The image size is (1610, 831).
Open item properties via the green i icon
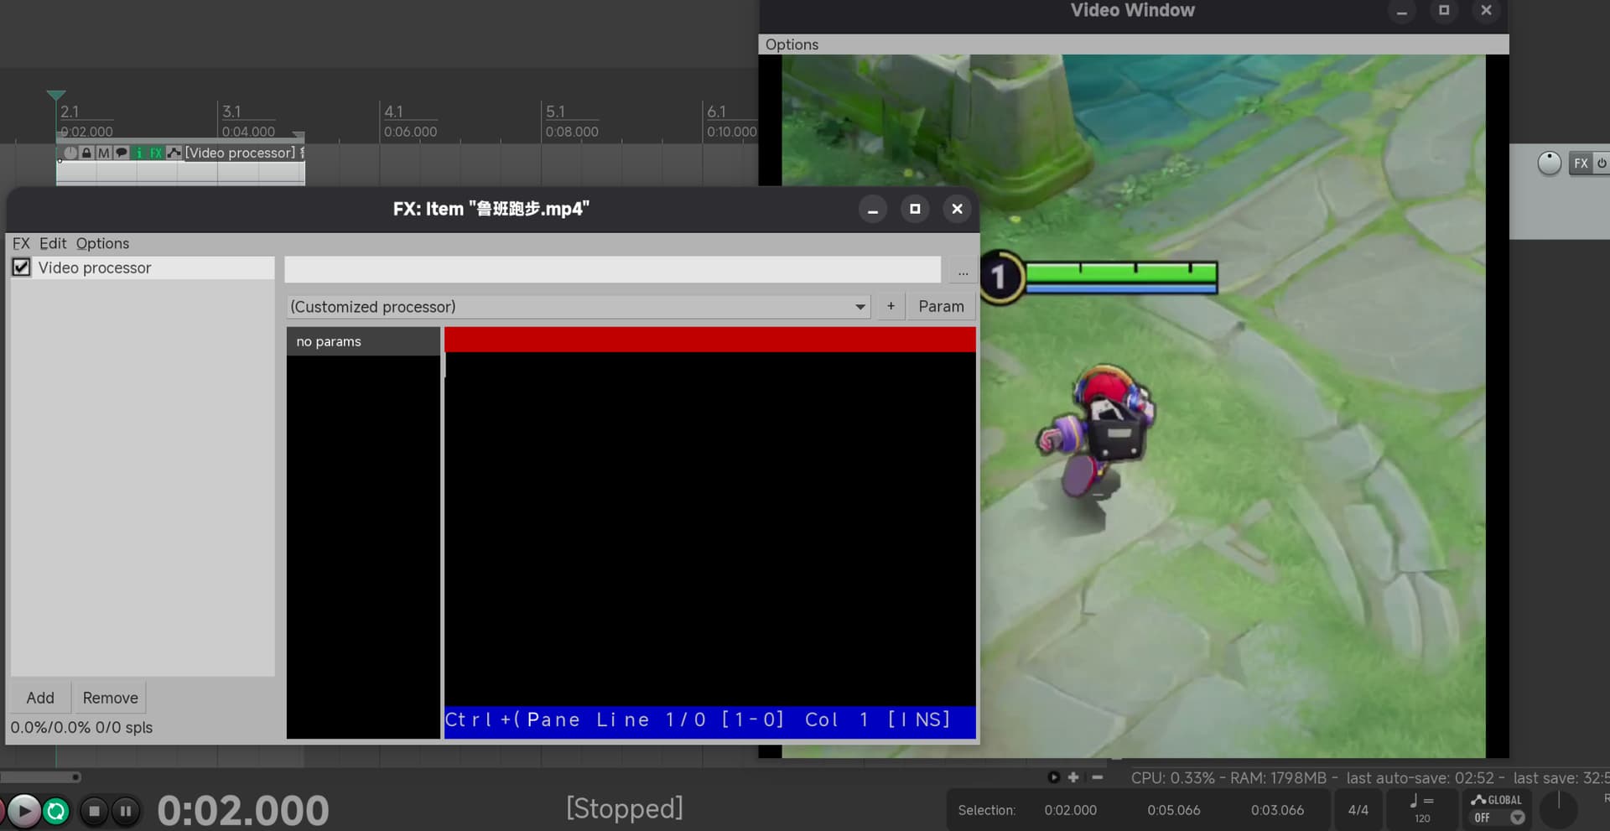click(139, 153)
